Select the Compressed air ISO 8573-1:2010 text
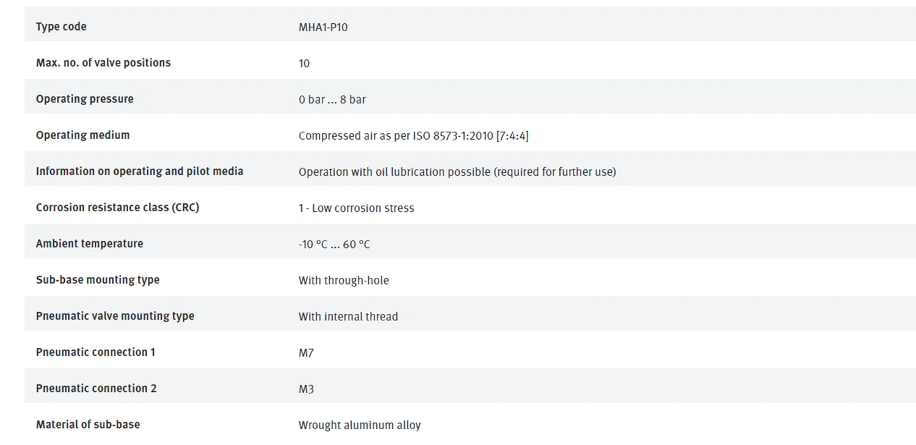The image size is (916, 445). (x=413, y=136)
